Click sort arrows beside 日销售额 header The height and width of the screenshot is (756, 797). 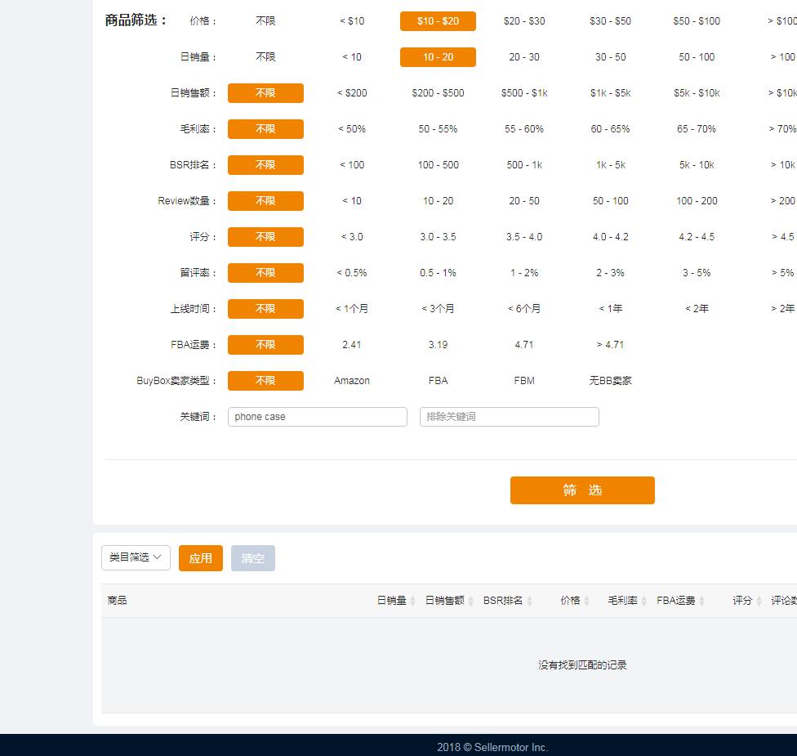[x=470, y=602]
